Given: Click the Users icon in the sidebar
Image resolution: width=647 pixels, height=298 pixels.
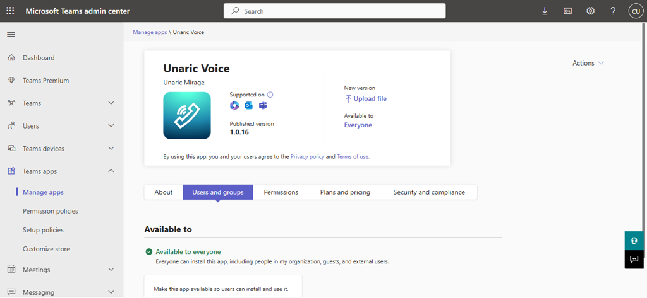Looking at the screenshot, I should pyautogui.click(x=11, y=125).
